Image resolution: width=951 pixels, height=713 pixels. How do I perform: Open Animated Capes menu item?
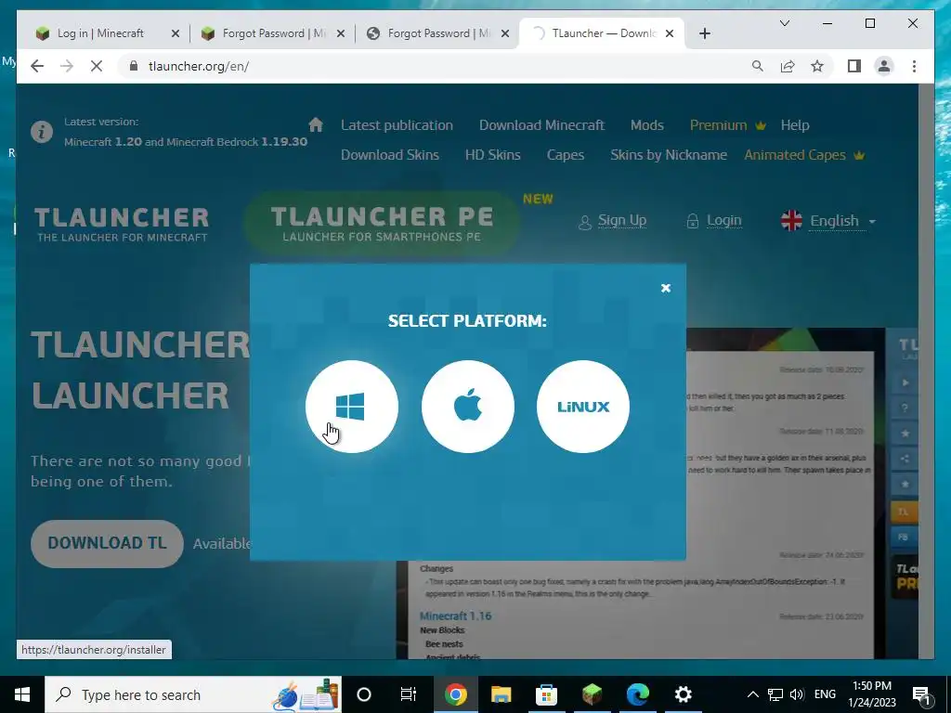pyautogui.click(x=804, y=155)
